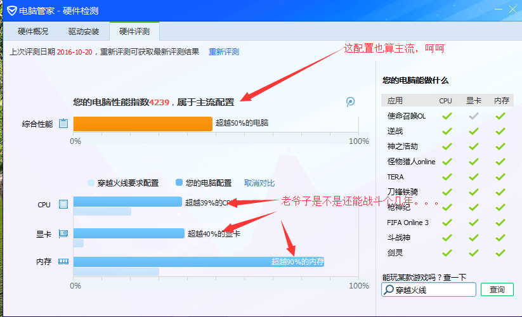This screenshot has width=522, height=317.
Task: Open the 硬件概况 tab
Action: coord(32,31)
